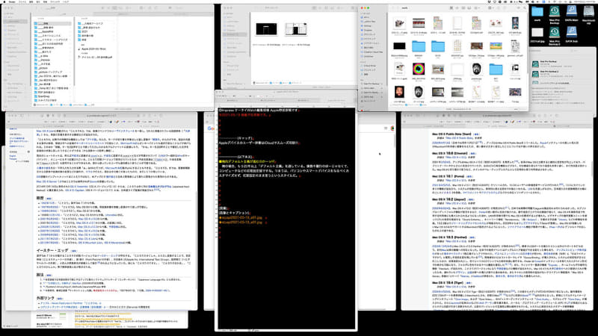Image resolution: width=598 pixels, height=336 pixels.
Task: Select iCloud Drive in the work Finder sidebar
Action: [x=369, y=66]
